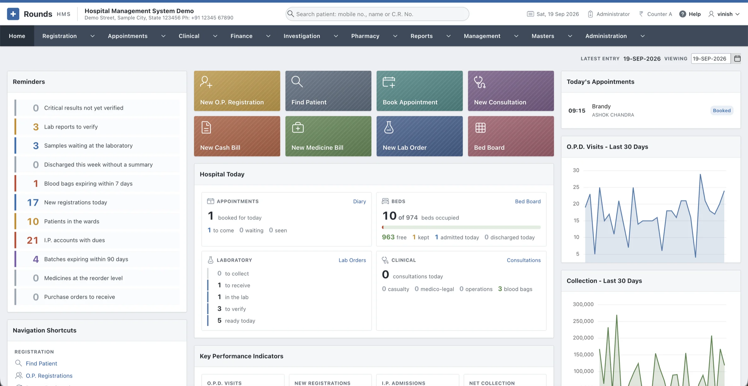748x386 pixels.
Task: Open the New Cash Bill tile
Action: [237, 136]
